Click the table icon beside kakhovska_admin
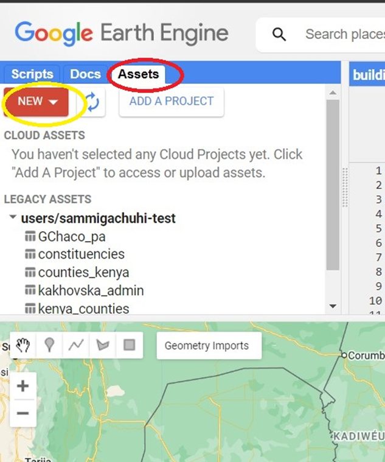 click(x=30, y=290)
